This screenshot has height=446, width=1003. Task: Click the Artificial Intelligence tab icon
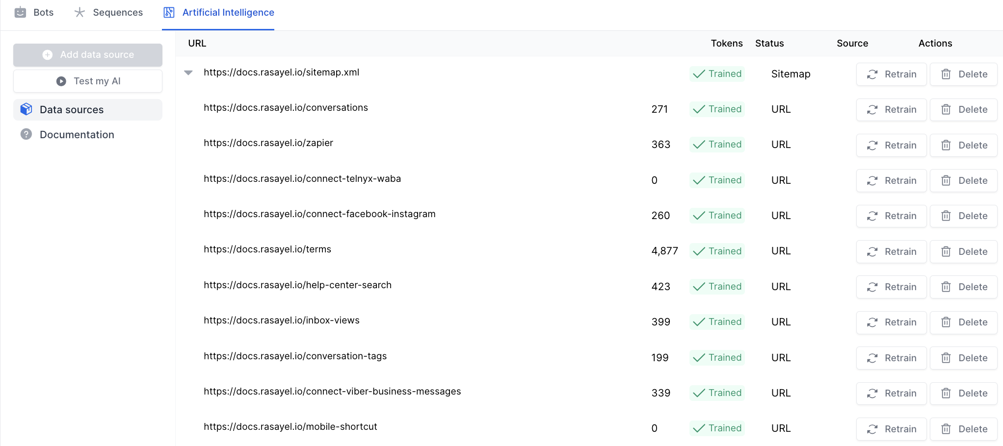pos(169,12)
